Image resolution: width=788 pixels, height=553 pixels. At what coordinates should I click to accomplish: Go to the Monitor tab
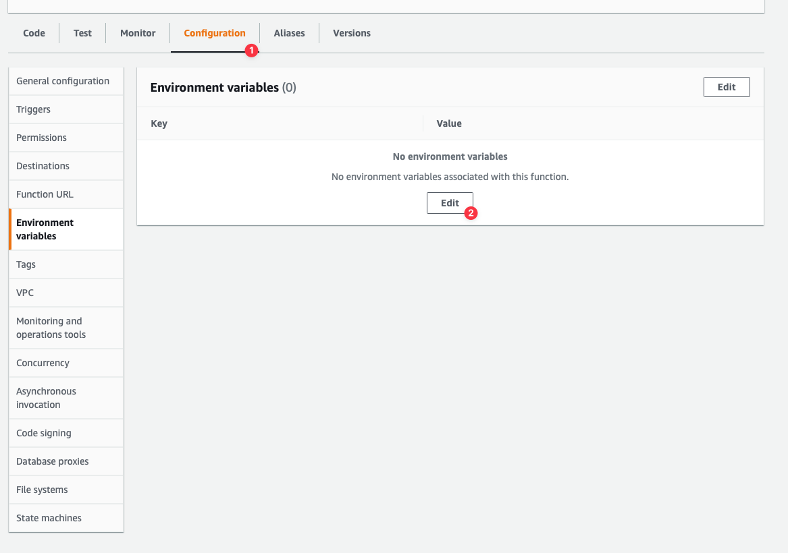[x=138, y=33]
